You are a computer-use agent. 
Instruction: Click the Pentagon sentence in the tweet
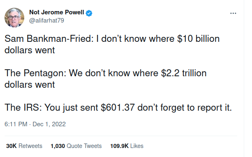pyautogui.click(x=105, y=79)
